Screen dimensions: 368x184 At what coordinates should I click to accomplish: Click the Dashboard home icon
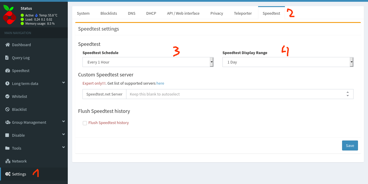coord(8,45)
